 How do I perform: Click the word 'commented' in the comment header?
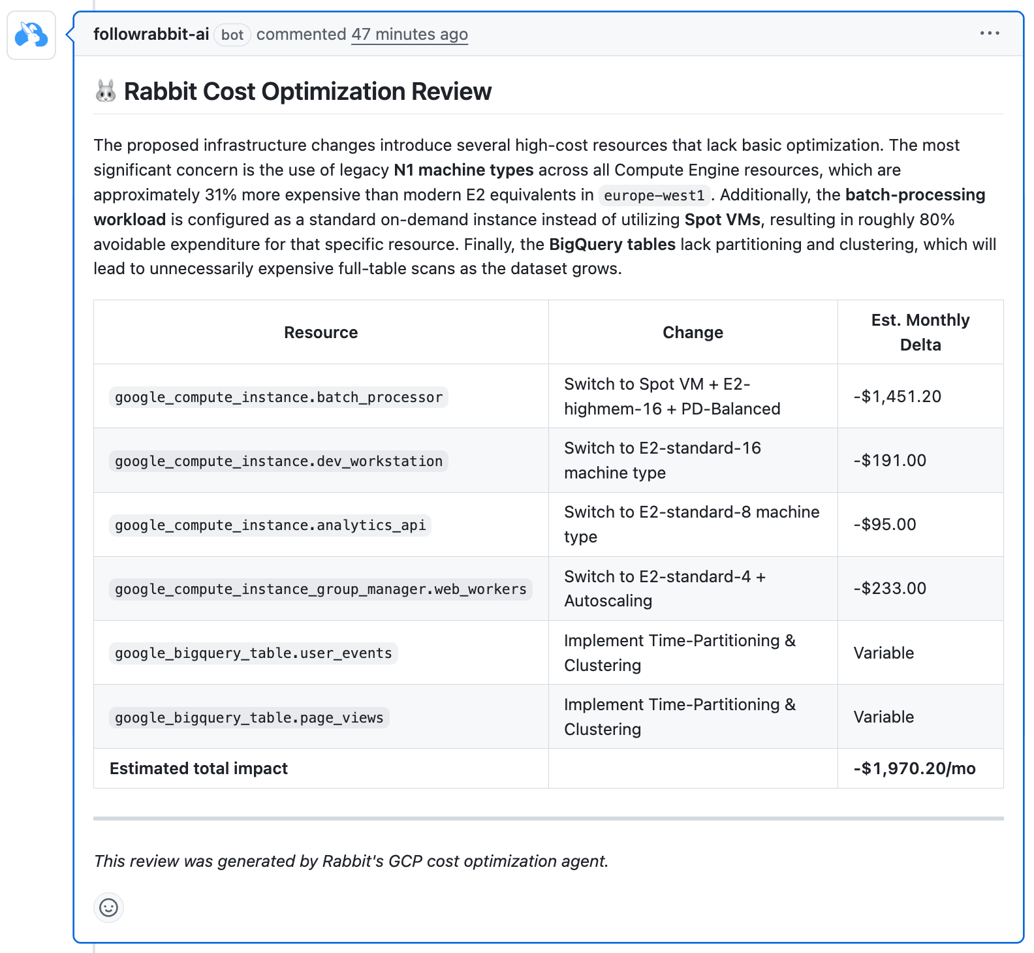[x=301, y=34]
